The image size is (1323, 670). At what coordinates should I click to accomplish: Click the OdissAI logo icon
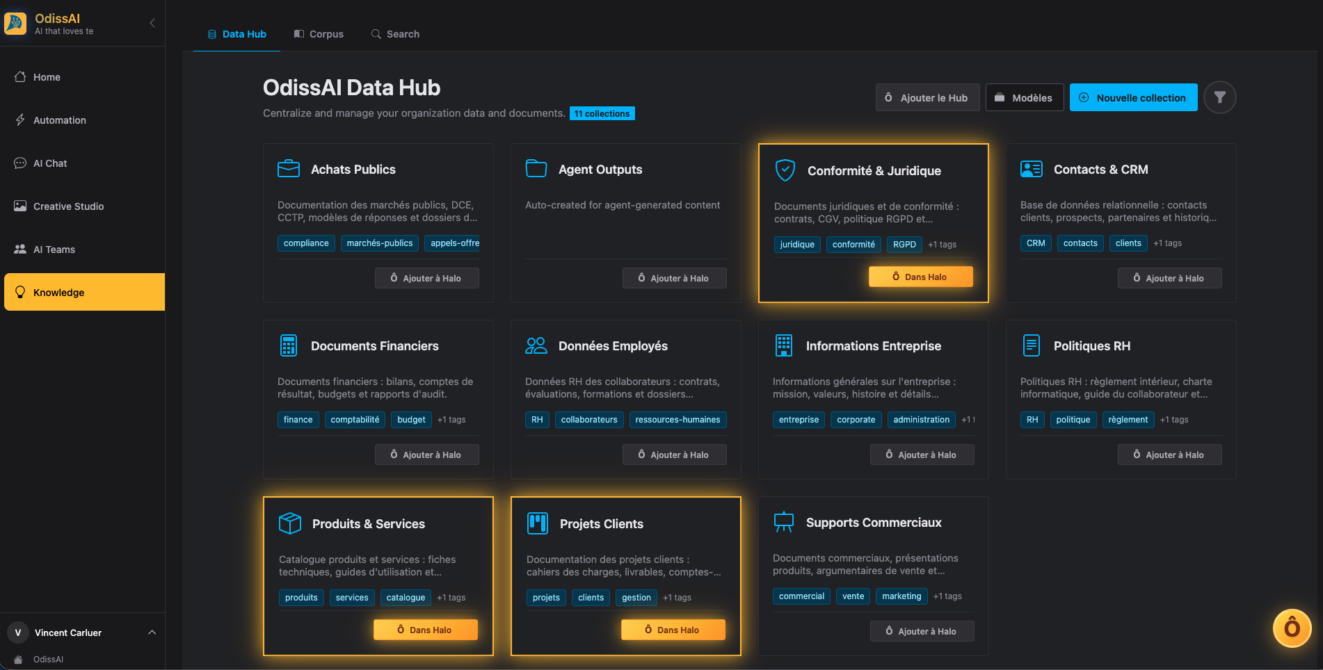tap(15, 23)
